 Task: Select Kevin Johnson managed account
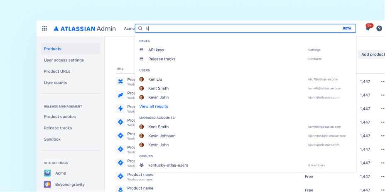245,136
